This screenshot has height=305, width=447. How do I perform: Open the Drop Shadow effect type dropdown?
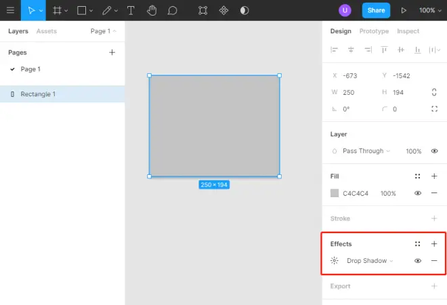tap(370, 260)
